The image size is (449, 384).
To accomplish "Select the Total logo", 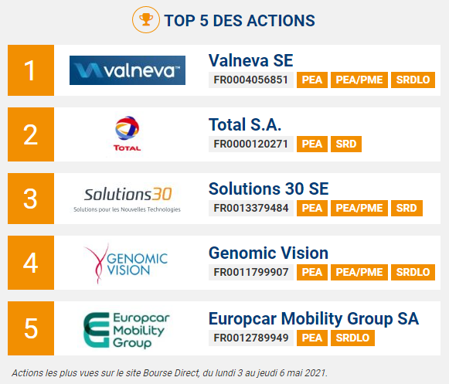I will pos(128,134).
